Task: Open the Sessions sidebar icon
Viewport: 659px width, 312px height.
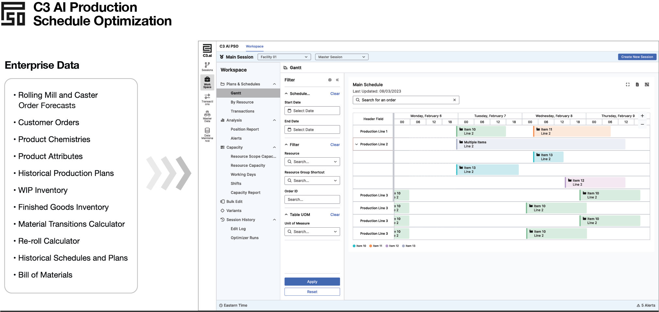Action: [207, 66]
